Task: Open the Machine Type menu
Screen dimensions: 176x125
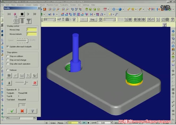Action: 52,5
